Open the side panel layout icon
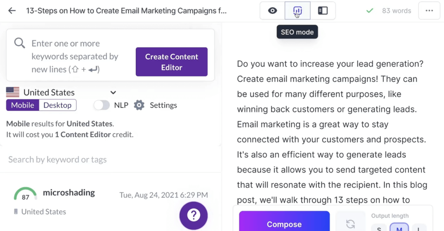This screenshot has height=231, width=444. coord(323,10)
